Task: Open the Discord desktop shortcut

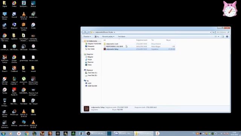Action: pos(14,15)
